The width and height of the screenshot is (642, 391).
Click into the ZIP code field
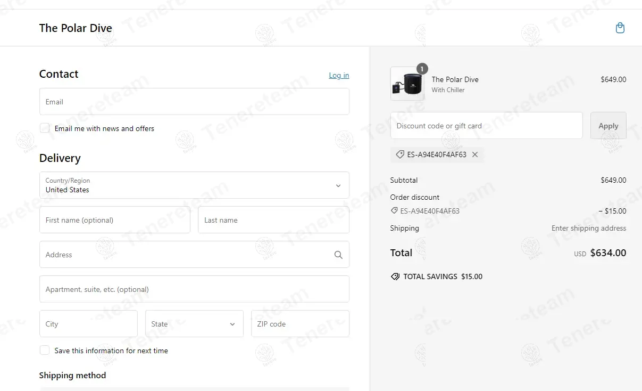pyautogui.click(x=300, y=324)
